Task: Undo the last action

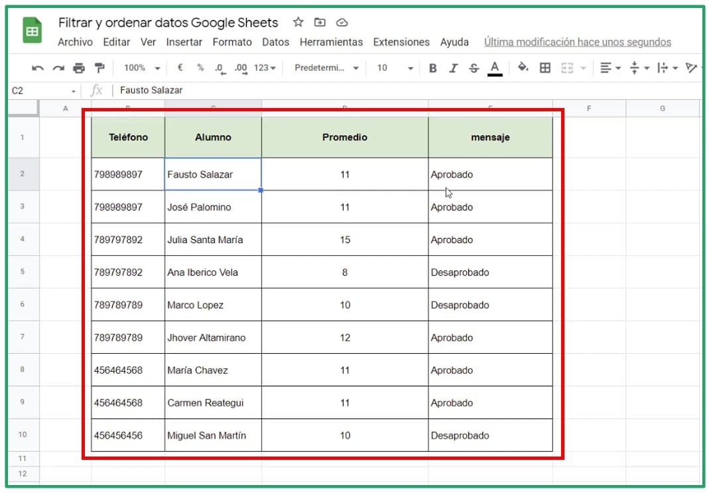Action: click(x=37, y=68)
